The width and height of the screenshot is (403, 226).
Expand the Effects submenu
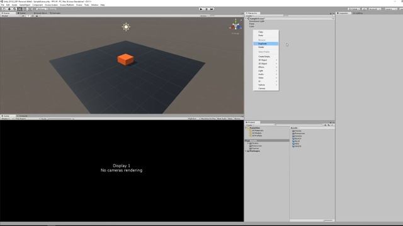point(266,67)
